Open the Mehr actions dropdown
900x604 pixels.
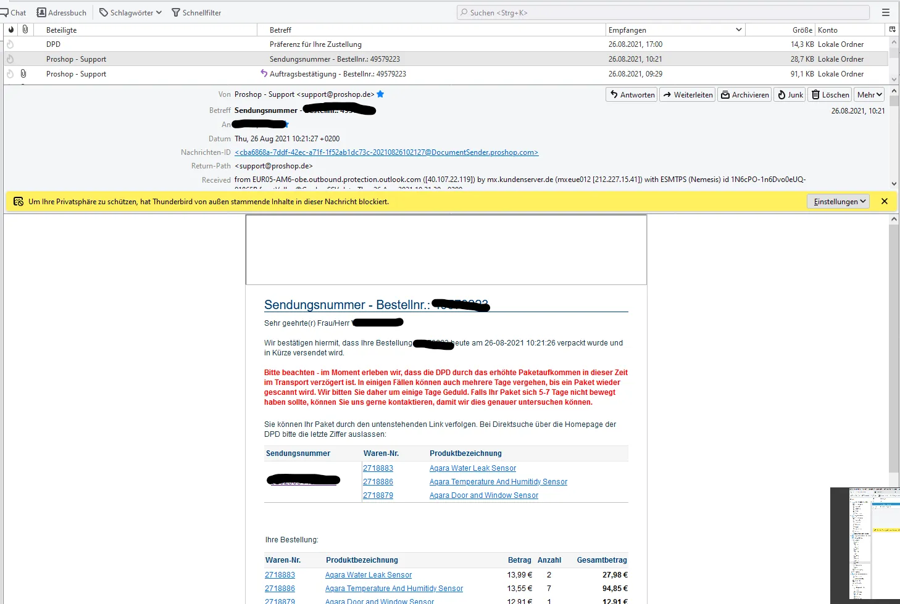point(870,94)
